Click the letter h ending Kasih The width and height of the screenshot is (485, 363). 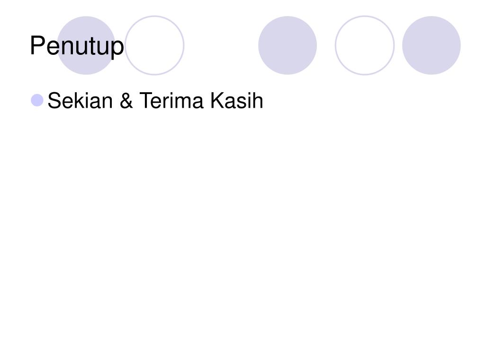pyautogui.click(x=259, y=100)
